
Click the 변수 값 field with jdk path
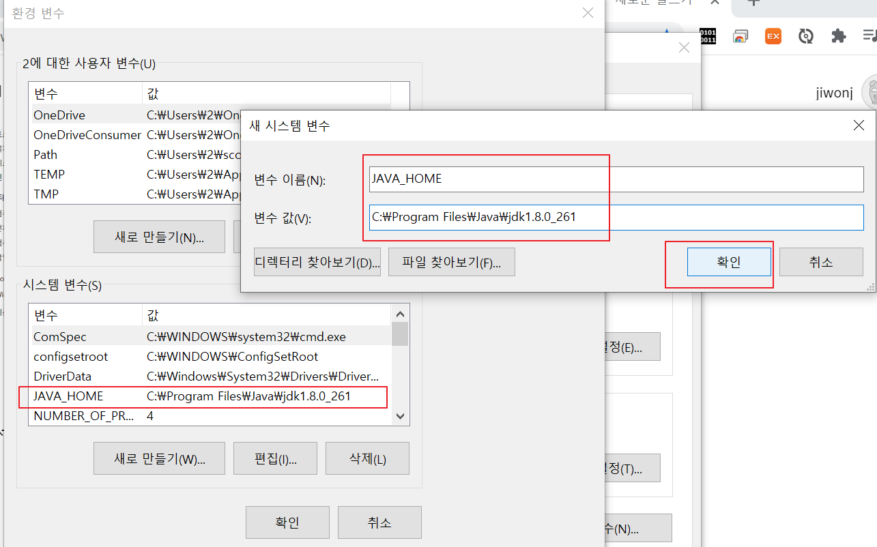pos(616,218)
